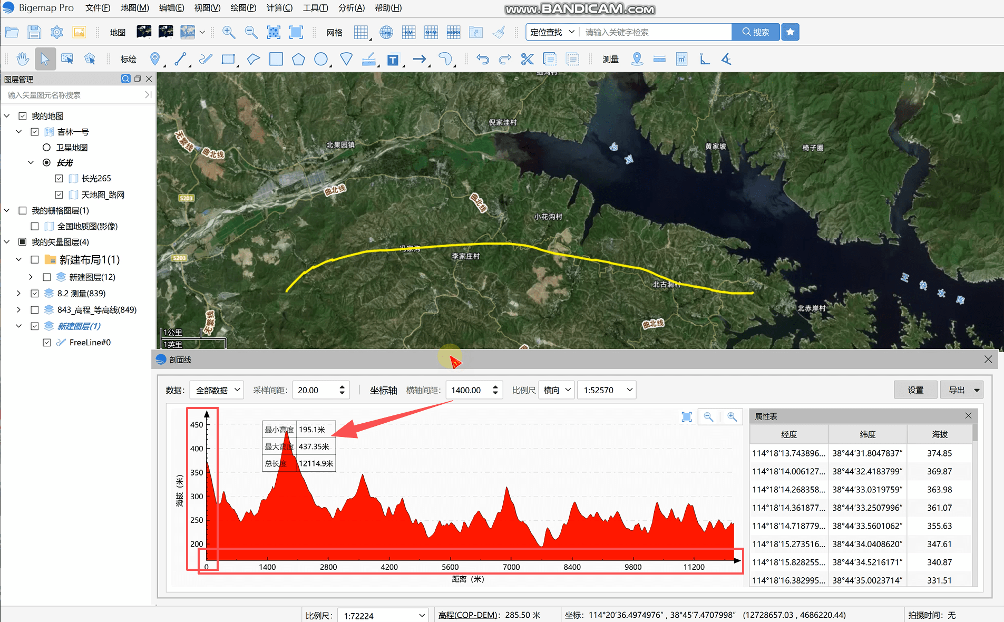Screen dimensions: 1004x622
Task: Open the 定位查找 dropdown
Action: tap(552, 32)
